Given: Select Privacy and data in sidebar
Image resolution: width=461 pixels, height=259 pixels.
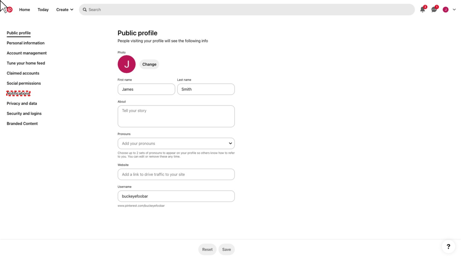Looking at the screenshot, I should [x=22, y=103].
